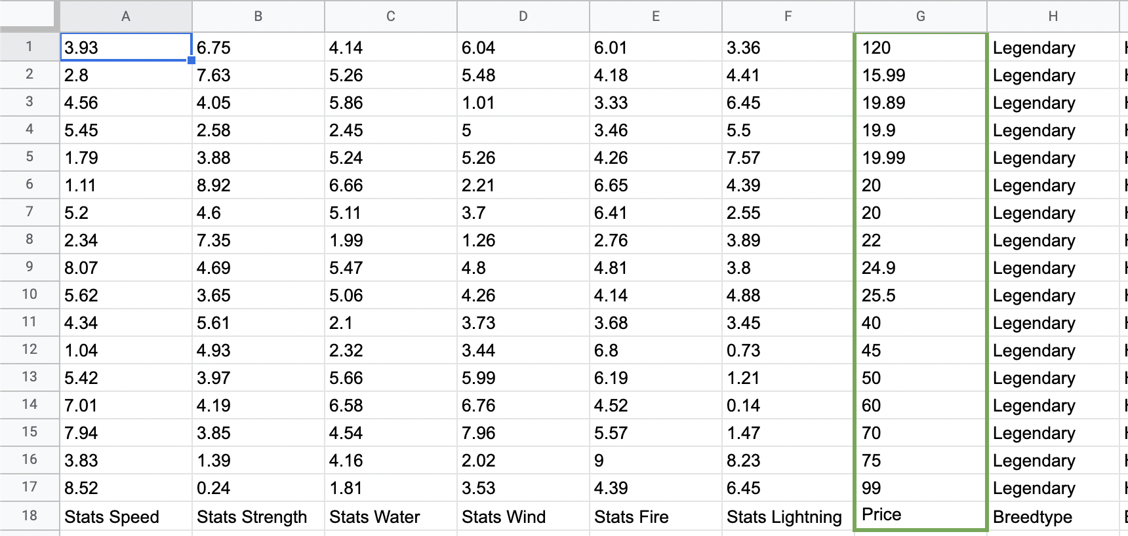This screenshot has height=536, width=1128.
Task: Click the select-all corner box
Action: click(30, 16)
